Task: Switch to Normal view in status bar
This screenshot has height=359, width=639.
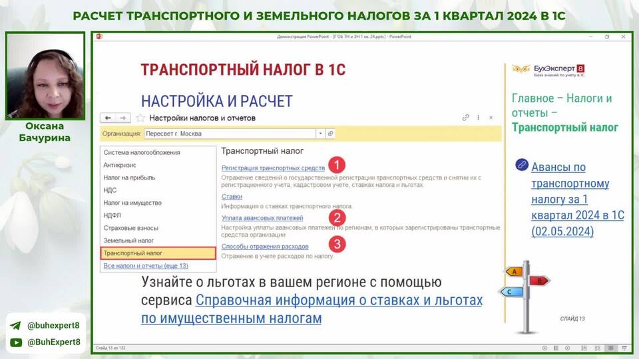Action: click(x=584, y=348)
